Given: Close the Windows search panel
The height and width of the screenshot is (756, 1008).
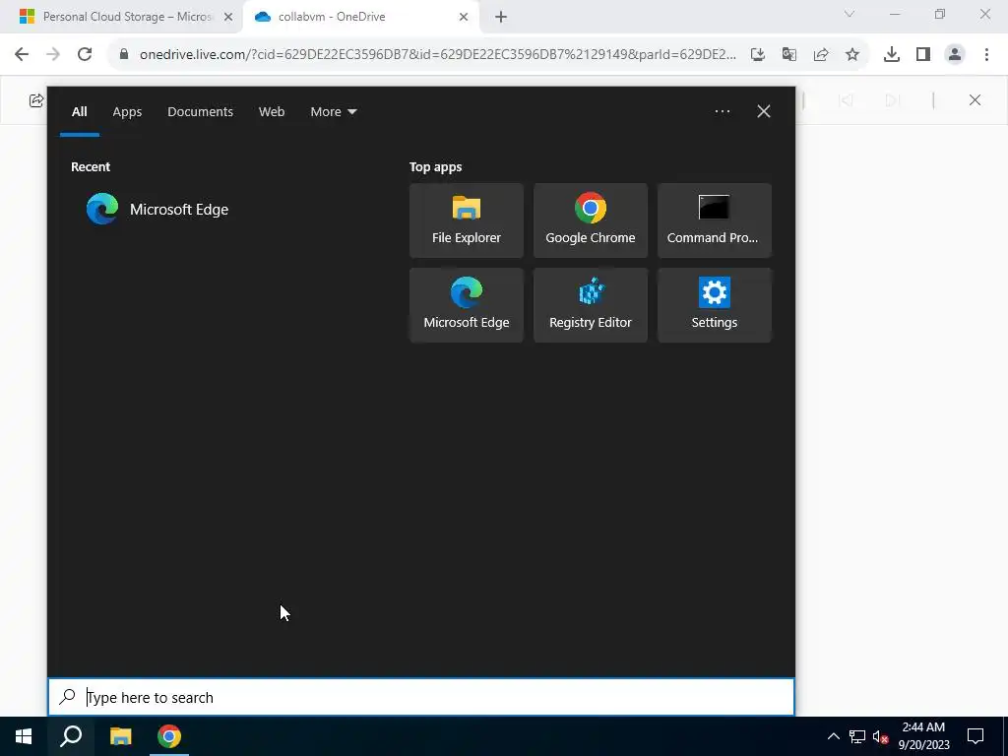Looking at the screenshot, I should tap(763, 111).
